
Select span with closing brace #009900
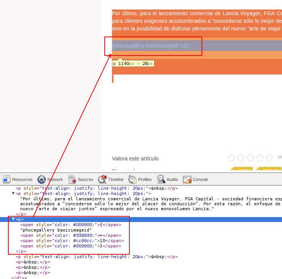(71, 246)
